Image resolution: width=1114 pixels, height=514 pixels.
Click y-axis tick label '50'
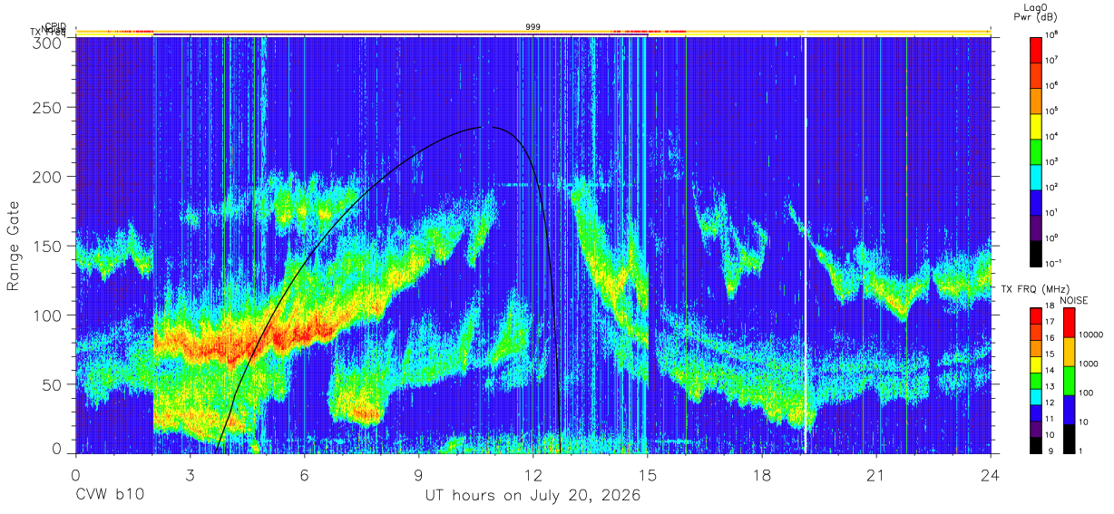coord(53,383)
